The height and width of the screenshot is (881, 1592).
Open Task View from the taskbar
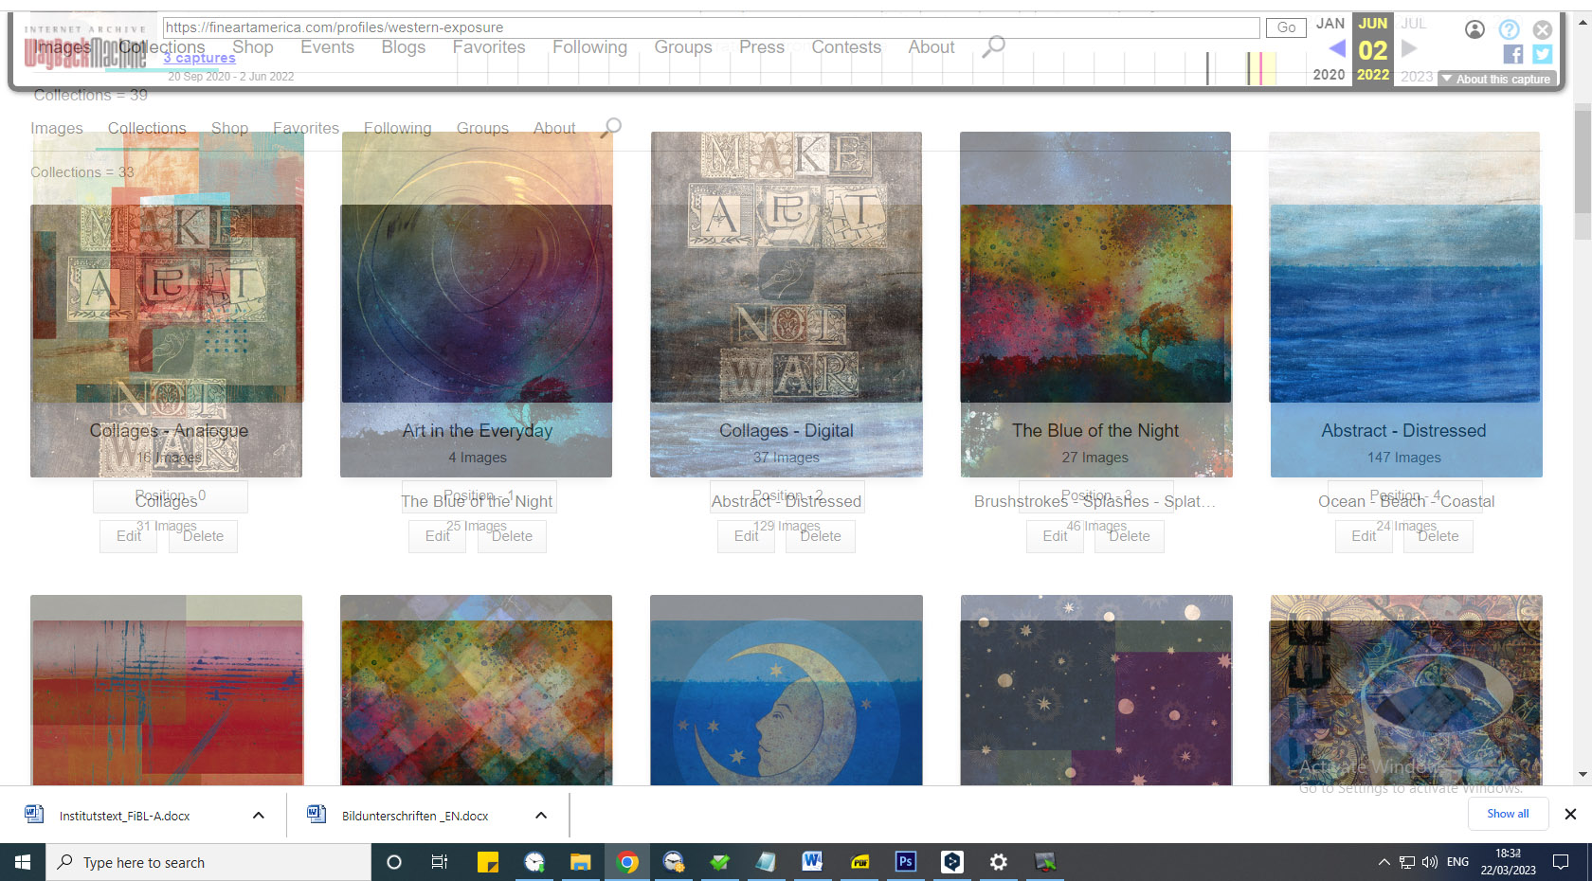pyautogui.click(x=440, y=862)
